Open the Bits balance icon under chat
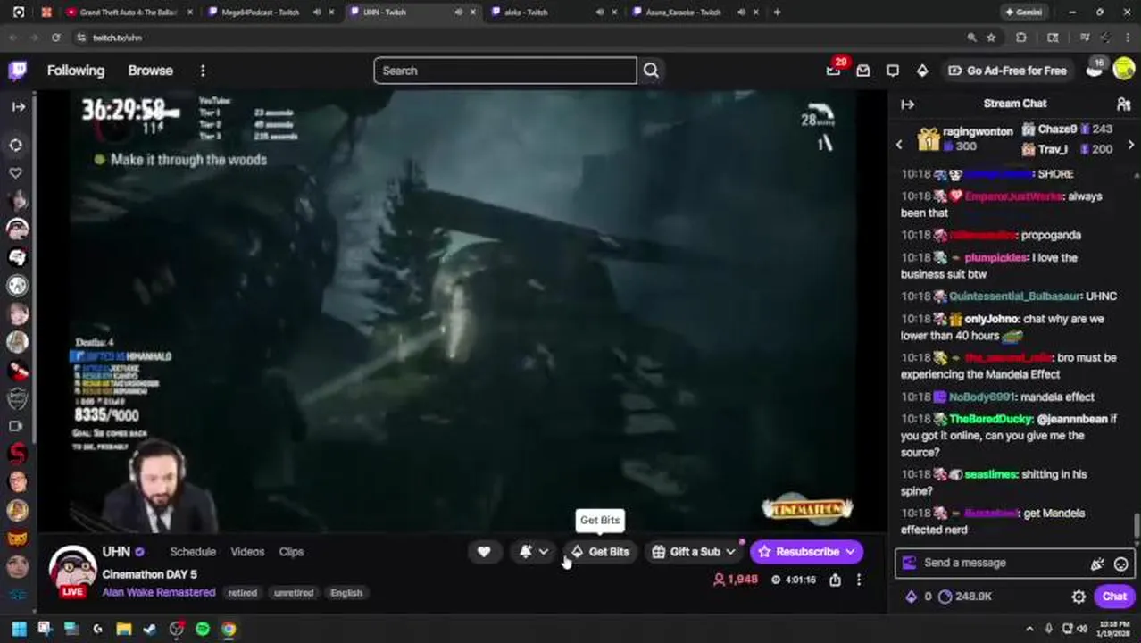The image size is (1141, 643). pyautogui.click(x=912, y=597)
